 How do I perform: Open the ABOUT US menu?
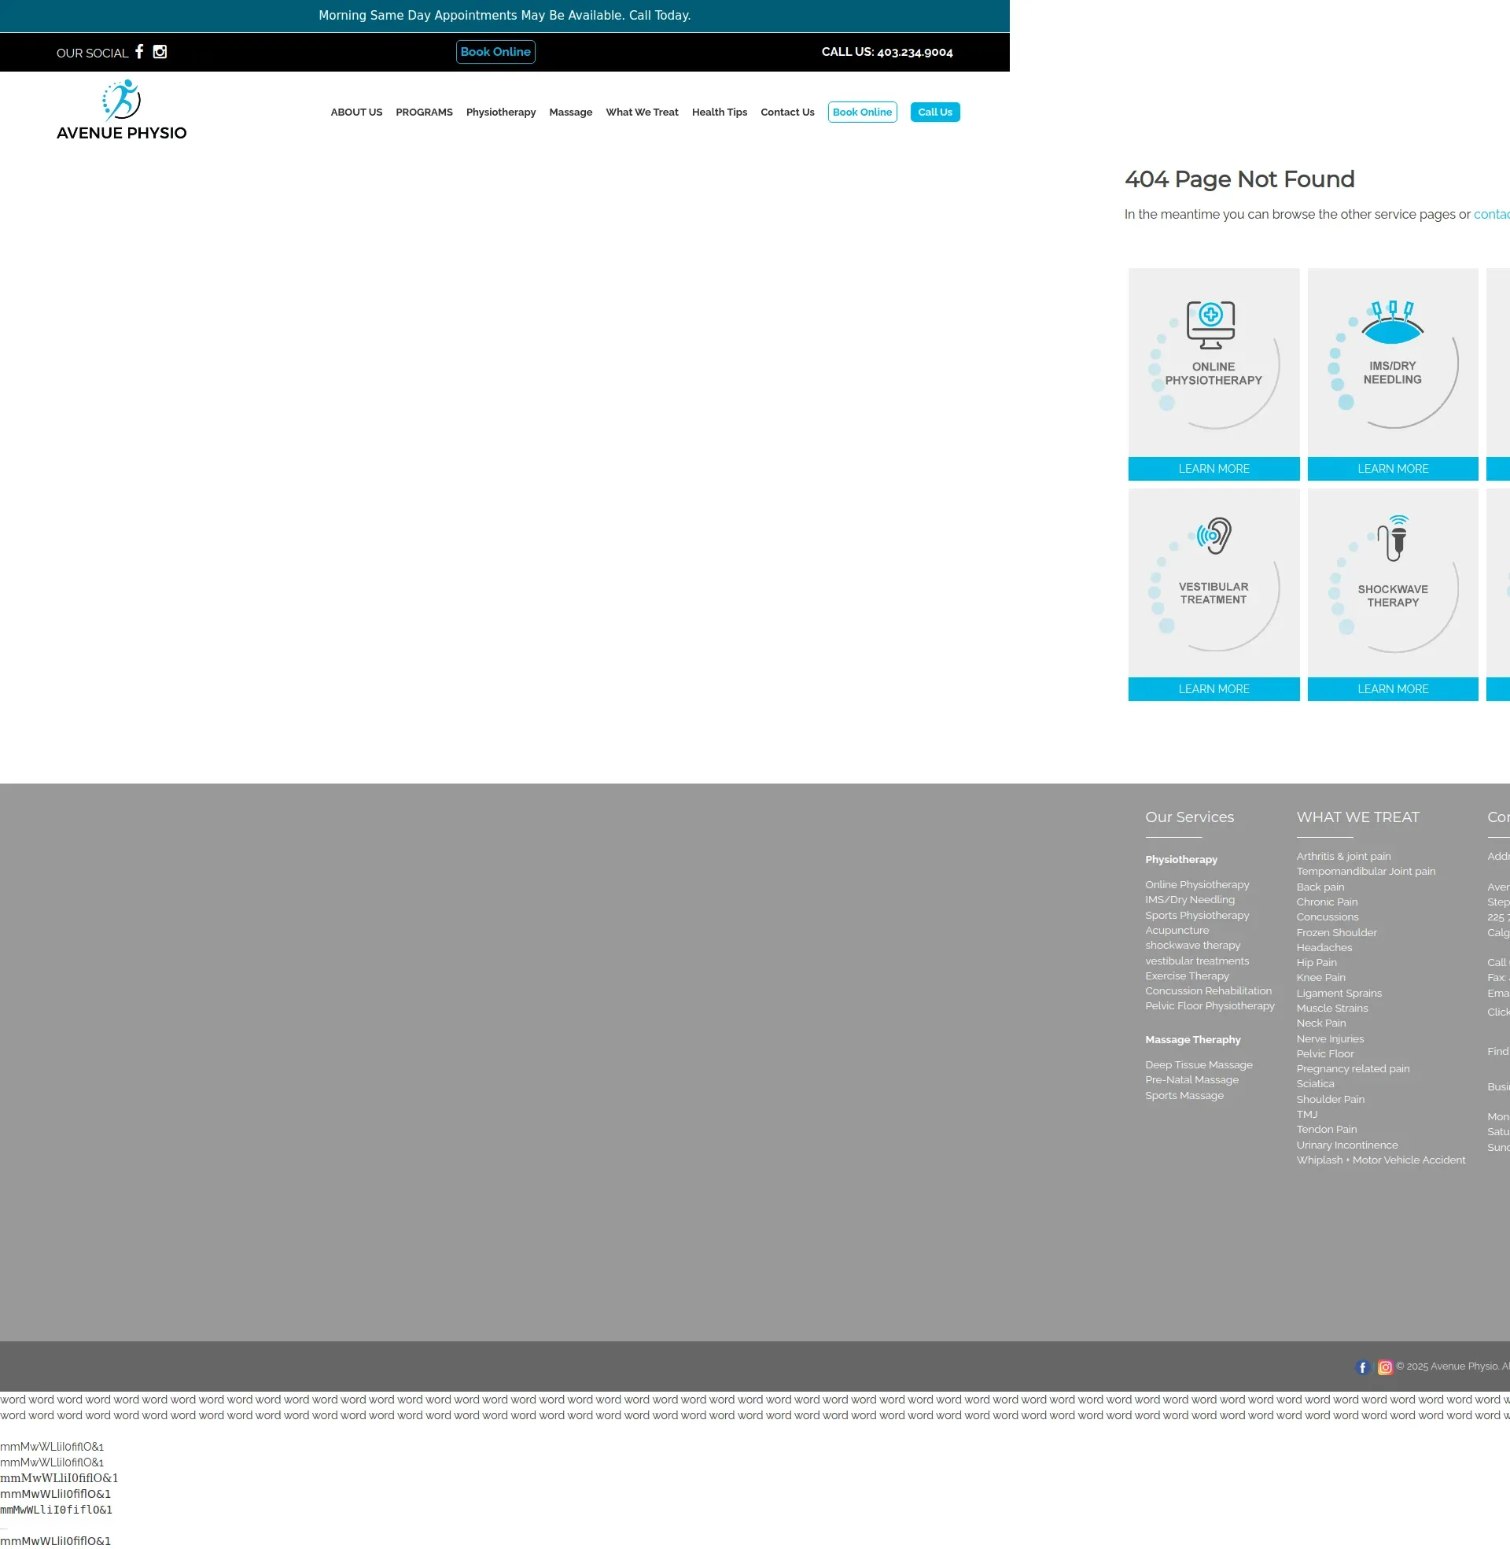(x=356, y=112)
